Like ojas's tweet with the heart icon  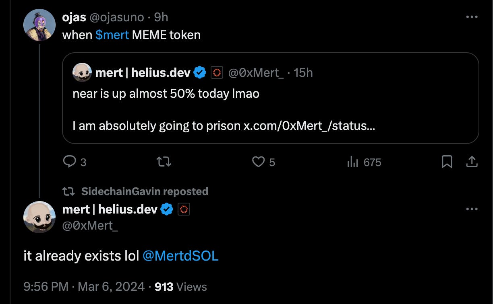point(258,162)
